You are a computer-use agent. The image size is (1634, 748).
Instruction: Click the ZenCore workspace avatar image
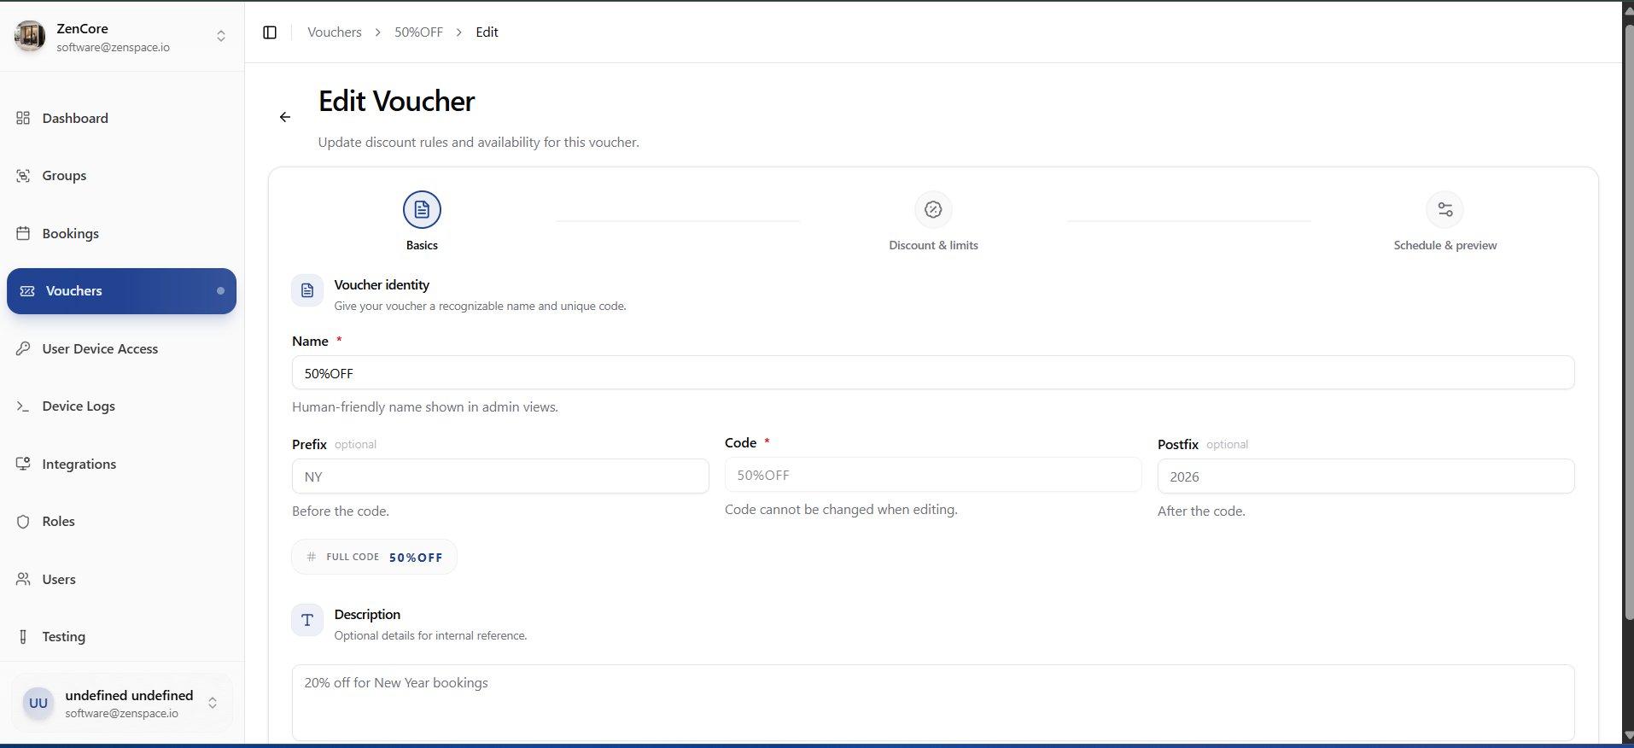[30, 36]
